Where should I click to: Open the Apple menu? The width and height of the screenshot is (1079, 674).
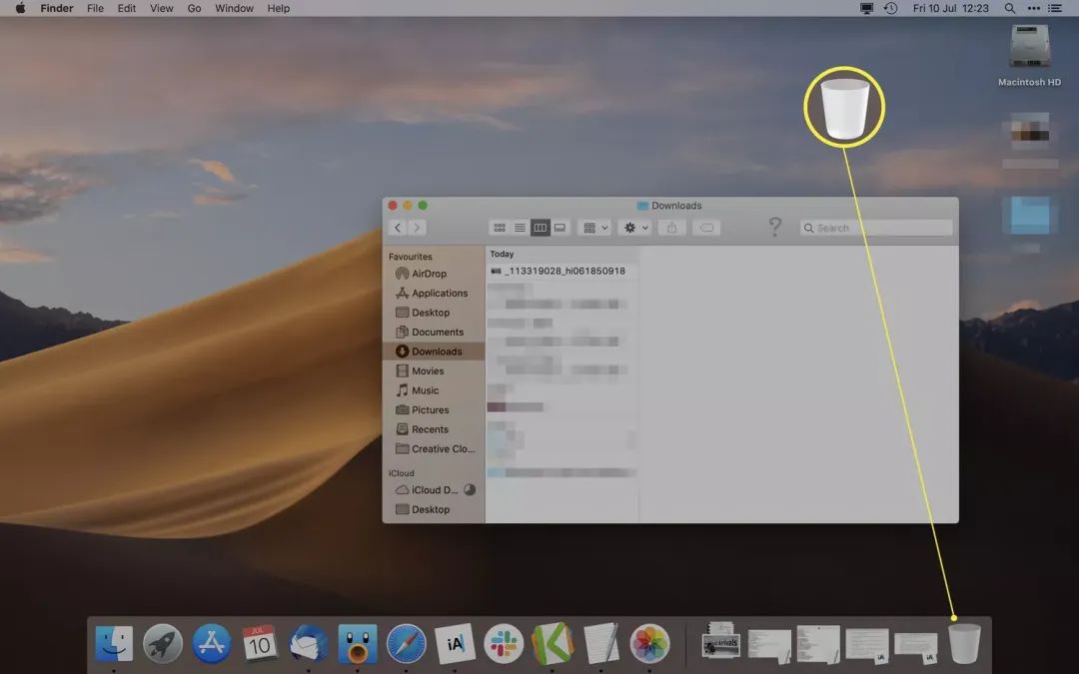20,8
